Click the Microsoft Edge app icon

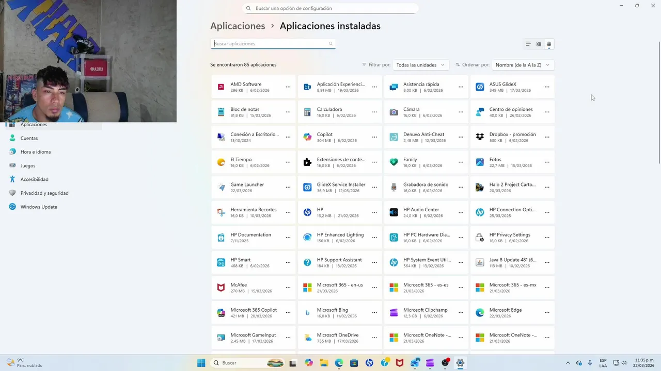[x=480, y=313]
